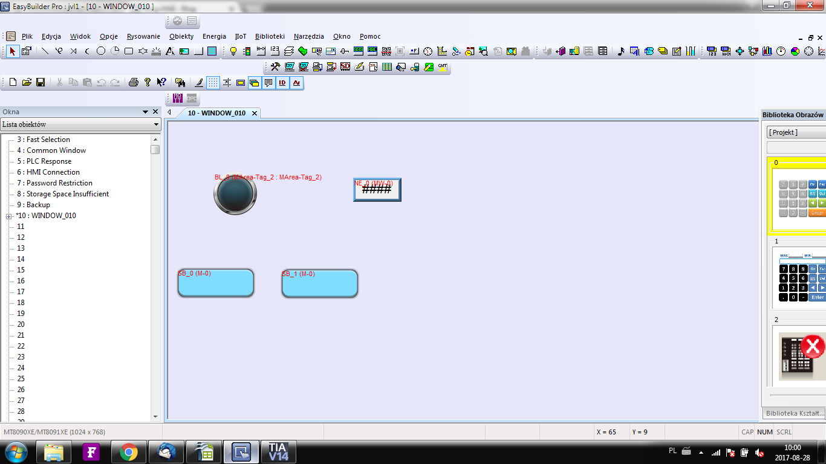Open the Narzędzia menu

click(x=308, y=36)
